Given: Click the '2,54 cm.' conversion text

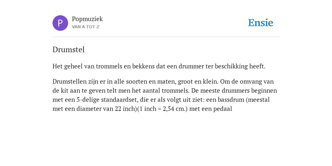Looking at the screenshot, I should tap(174, 109).
